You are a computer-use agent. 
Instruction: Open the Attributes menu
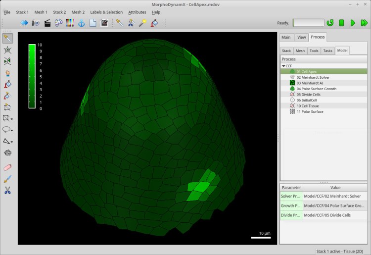[x=137, y=12]
